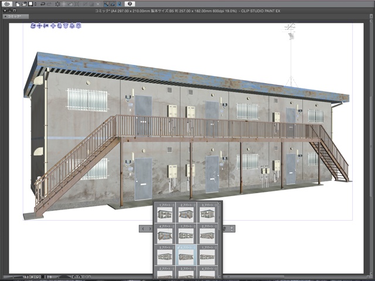Switch to the コミック* document tab

pos(16,16)
